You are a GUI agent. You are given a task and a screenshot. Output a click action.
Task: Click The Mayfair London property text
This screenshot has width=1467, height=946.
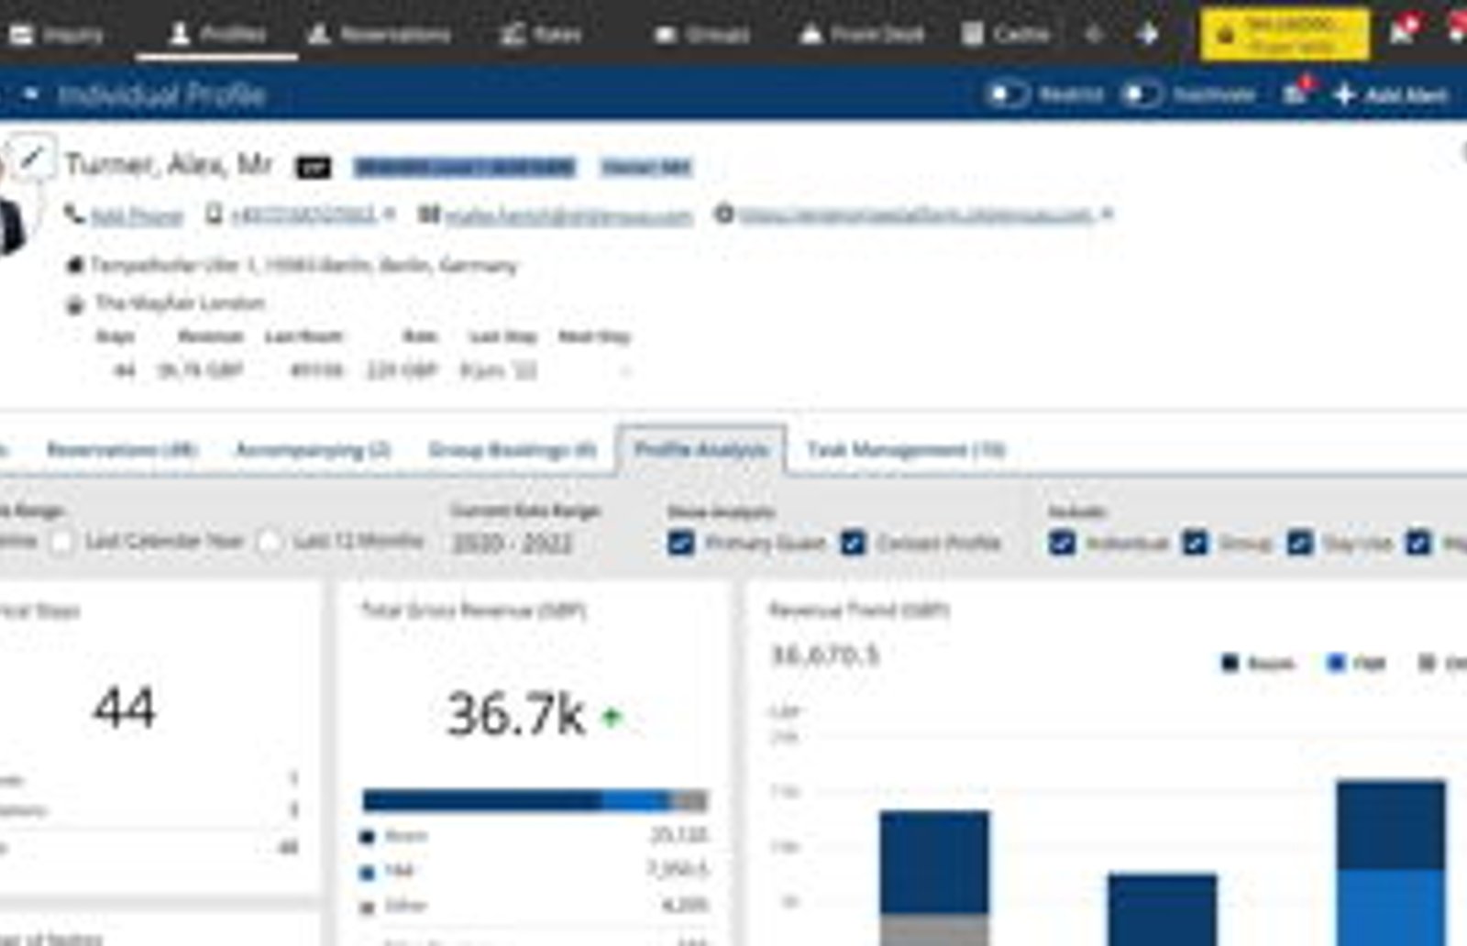click(180, 303)
